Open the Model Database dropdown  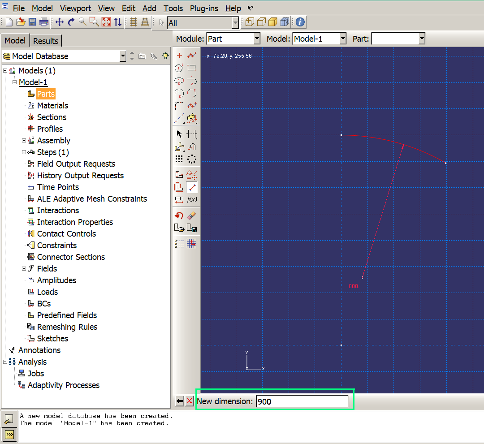[123, 56]
